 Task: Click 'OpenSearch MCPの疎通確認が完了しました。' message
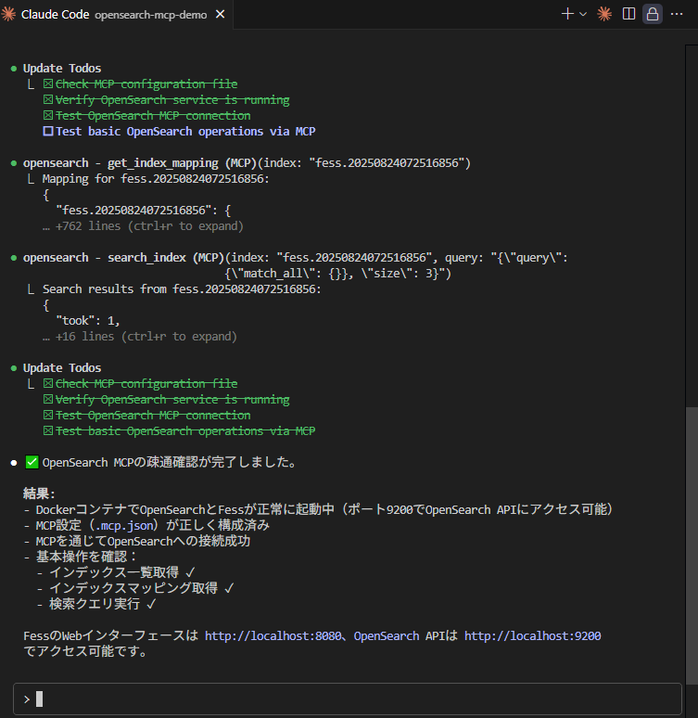[x=170, y=463]
